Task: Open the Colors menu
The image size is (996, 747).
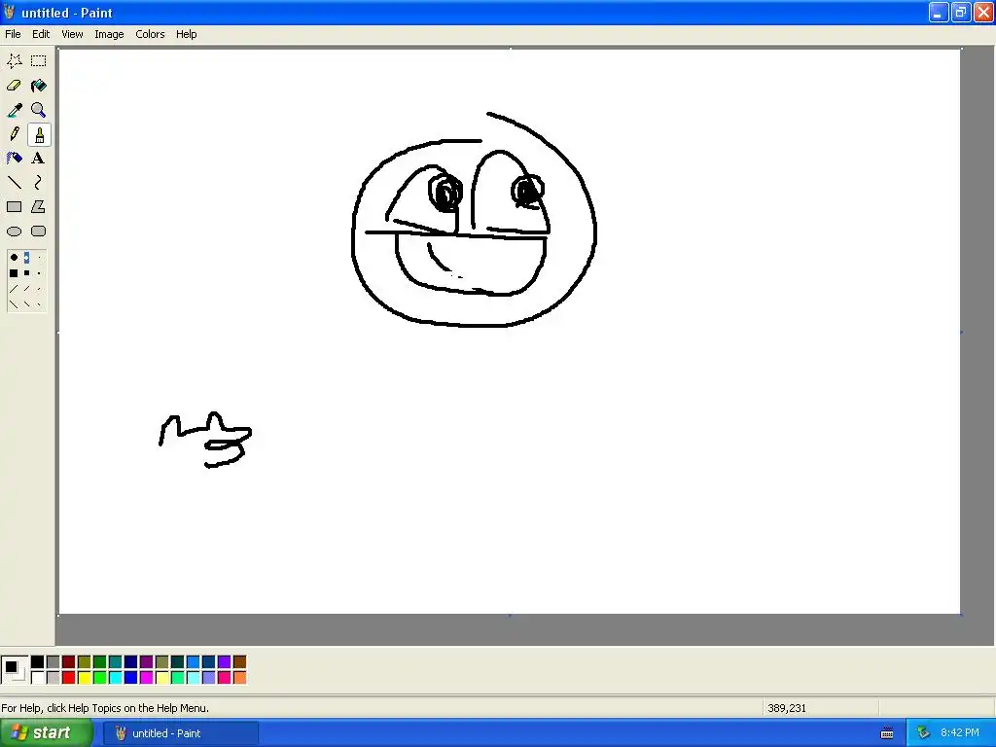Action: pos(150,34)
